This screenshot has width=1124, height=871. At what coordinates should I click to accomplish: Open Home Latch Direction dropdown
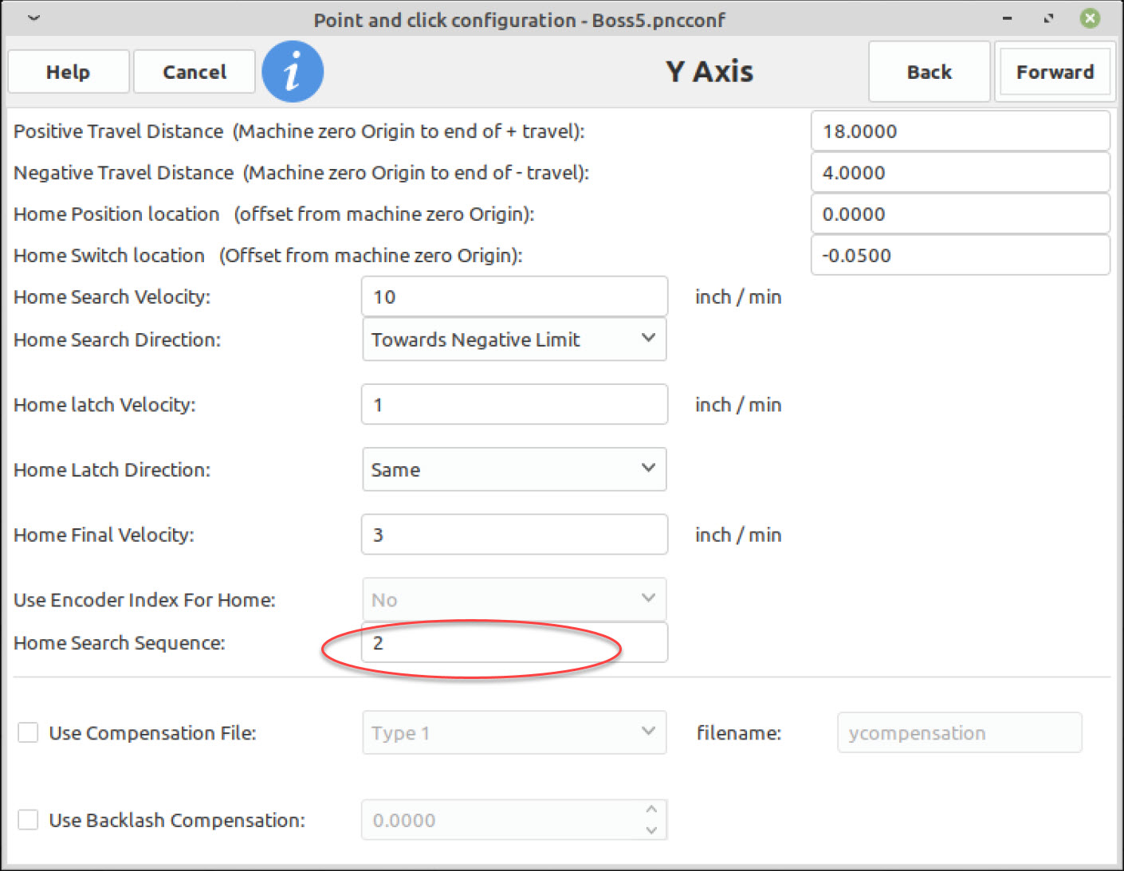tap(514, 469)
